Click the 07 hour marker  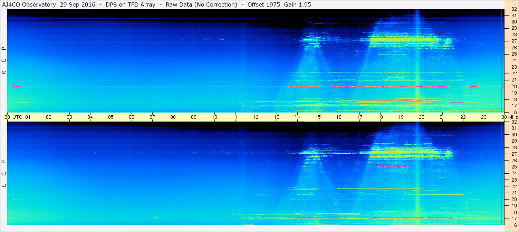[152, 117]
